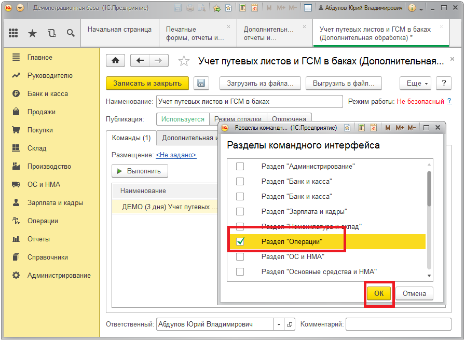
Task: Click the back arrow navigation button
Action: (x=140, y=61)
